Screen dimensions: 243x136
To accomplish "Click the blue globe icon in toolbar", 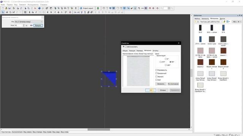I will 39,8.
